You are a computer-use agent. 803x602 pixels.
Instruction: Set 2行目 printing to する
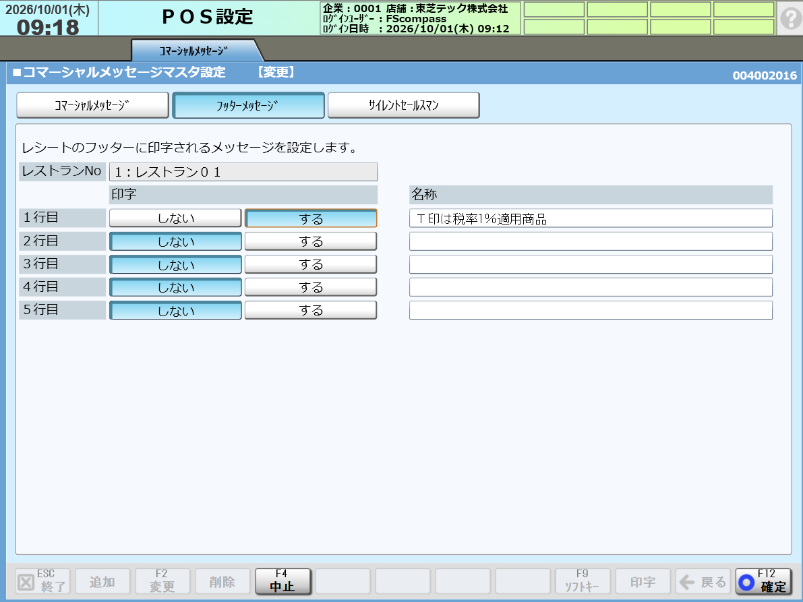(x=311, y=241)
